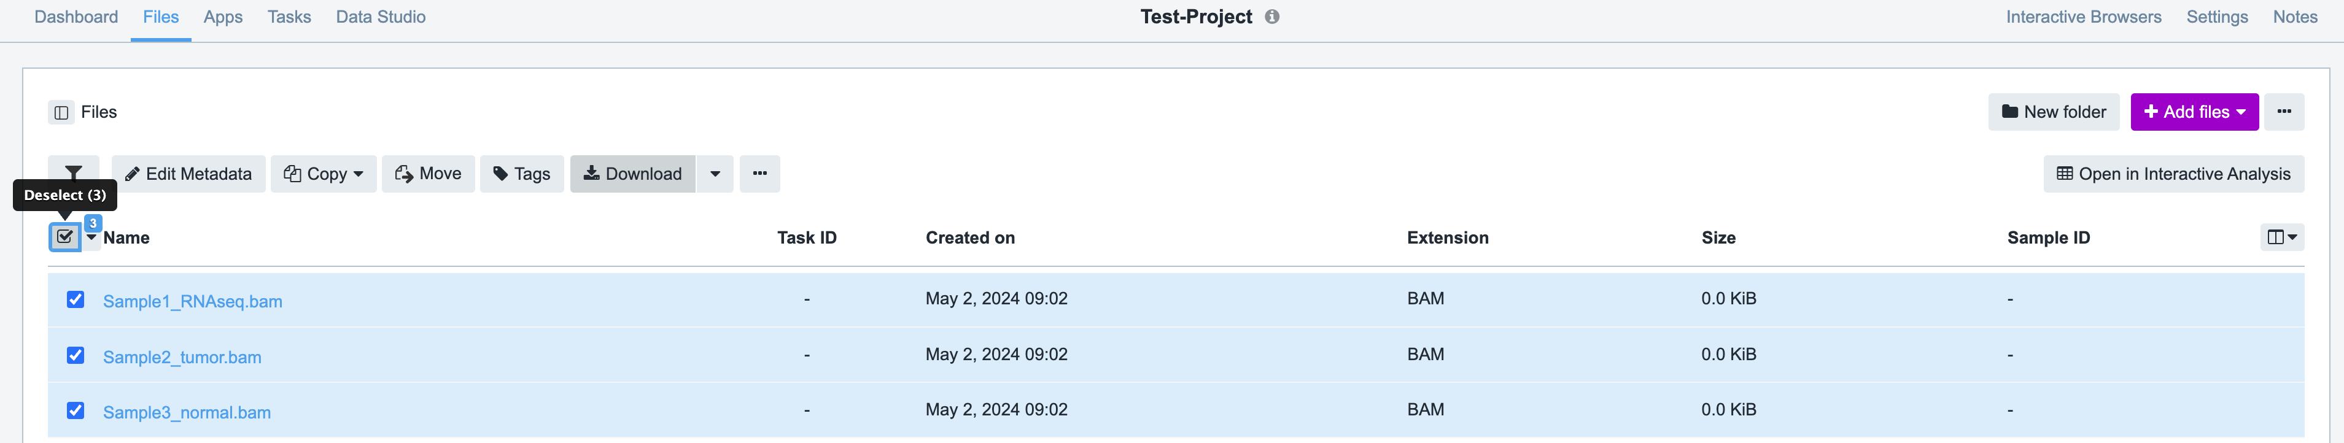Click the Move files button
This screenshot has height=443, width=2344.
pyautogui.click(x=428, y=174)
